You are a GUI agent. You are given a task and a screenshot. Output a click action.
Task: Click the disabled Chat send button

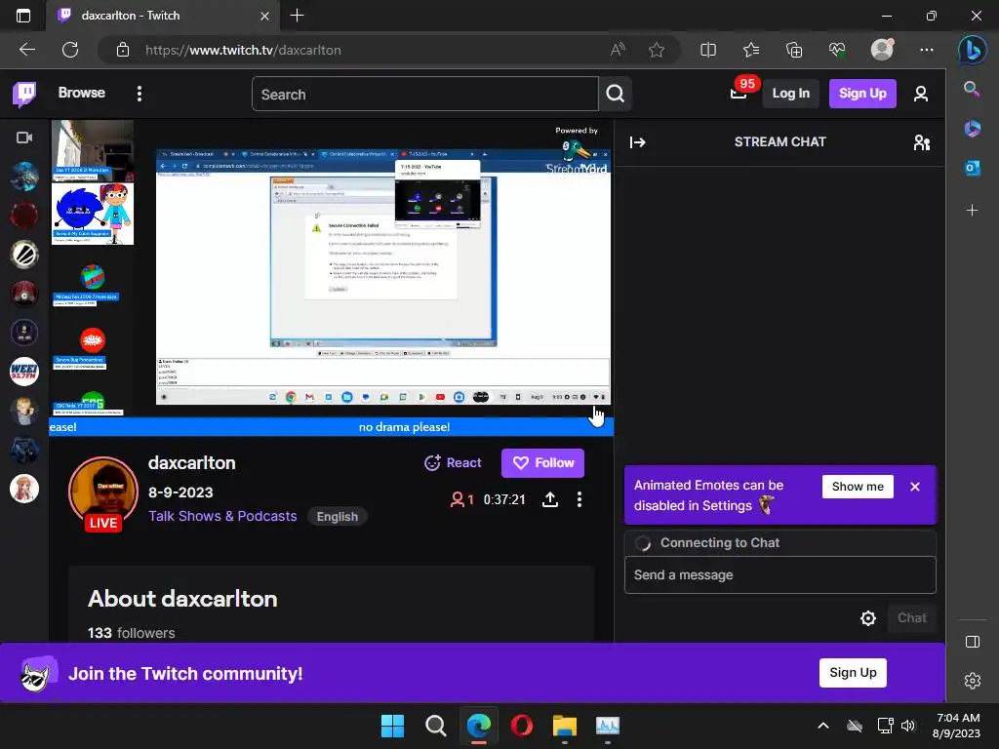[912, 617]
